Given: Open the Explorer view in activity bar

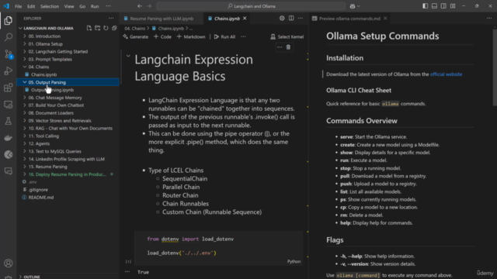Looking at the screenshot, I should click(9, 21).
